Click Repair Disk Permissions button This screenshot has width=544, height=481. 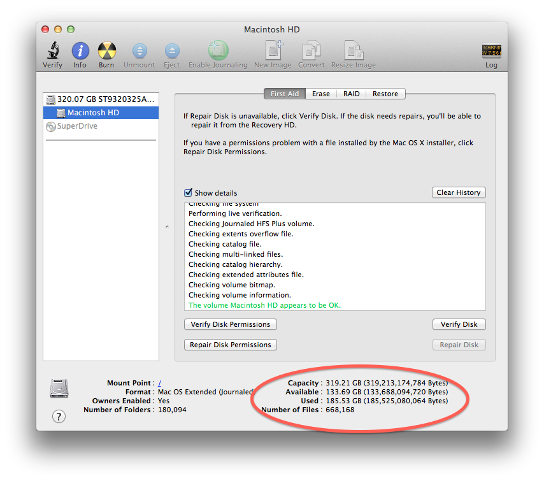point(231,345)
